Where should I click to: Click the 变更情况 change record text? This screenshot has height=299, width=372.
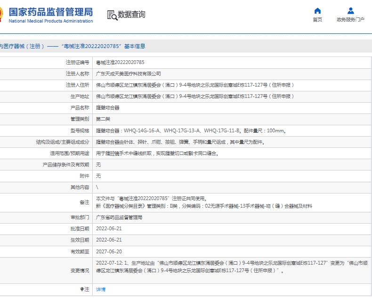(232, 267)
